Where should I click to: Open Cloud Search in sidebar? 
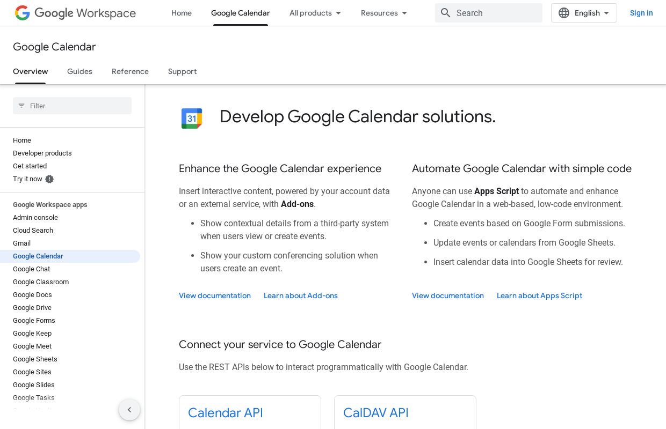33,231
